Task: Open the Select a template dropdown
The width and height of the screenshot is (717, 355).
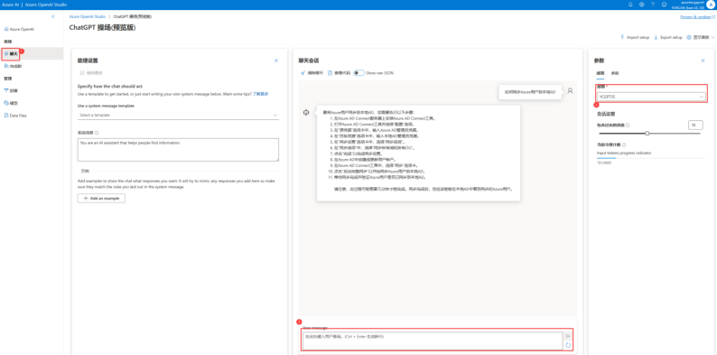Action: pyautogui.click(x=178, y=115)
